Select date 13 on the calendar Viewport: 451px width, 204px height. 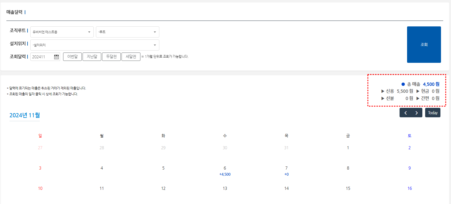[225, 188]
